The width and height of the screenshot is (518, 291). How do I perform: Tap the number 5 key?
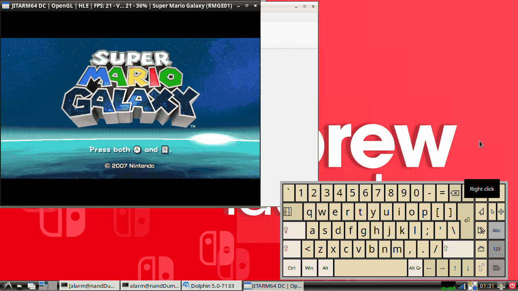point(352,193)
